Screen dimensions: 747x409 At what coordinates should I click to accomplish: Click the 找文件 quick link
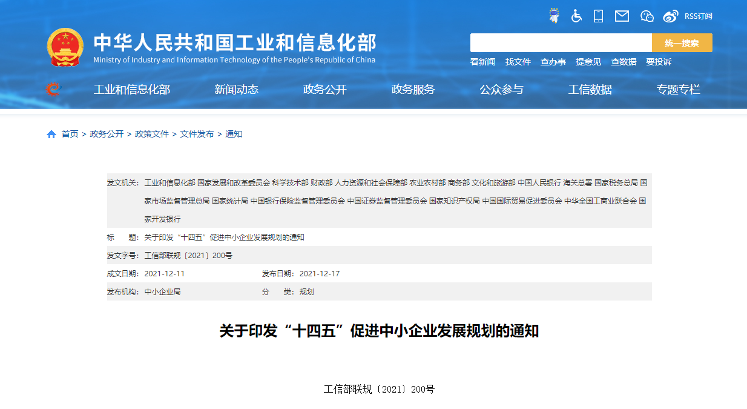(x=518, y=62)
